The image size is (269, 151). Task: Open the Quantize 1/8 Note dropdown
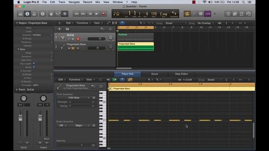pyautogui.click(x=42, y=35)
